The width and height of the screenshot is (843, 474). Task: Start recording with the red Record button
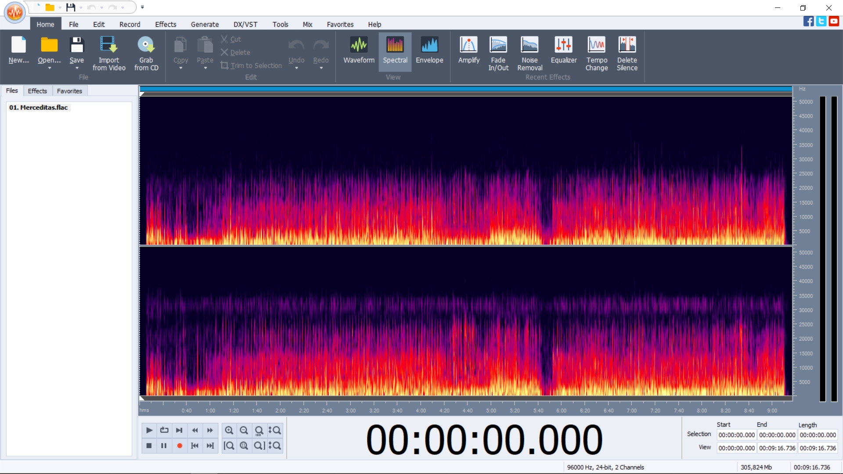pyautogui.click(x=179, y=445)
